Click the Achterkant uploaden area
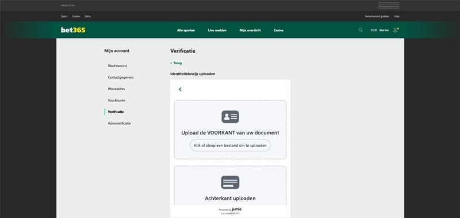This screenshot has height=218, width=460. pos(230,185)
